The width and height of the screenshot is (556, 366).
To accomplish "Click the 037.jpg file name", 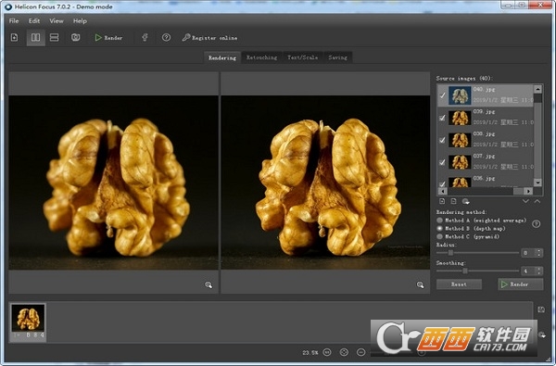I will (x=484, y=156).
